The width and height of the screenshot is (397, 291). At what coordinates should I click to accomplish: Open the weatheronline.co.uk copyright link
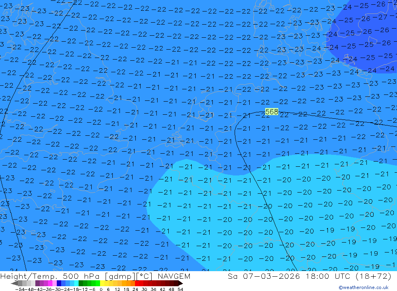364,287
